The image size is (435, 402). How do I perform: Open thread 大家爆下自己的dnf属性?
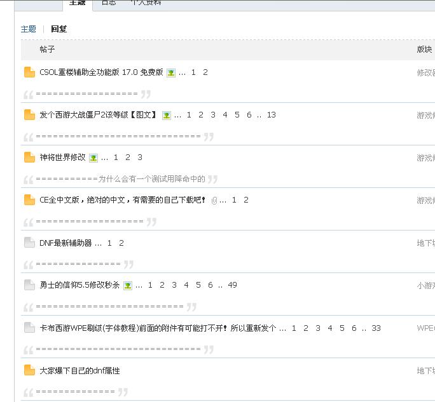[x=79, y=370]
